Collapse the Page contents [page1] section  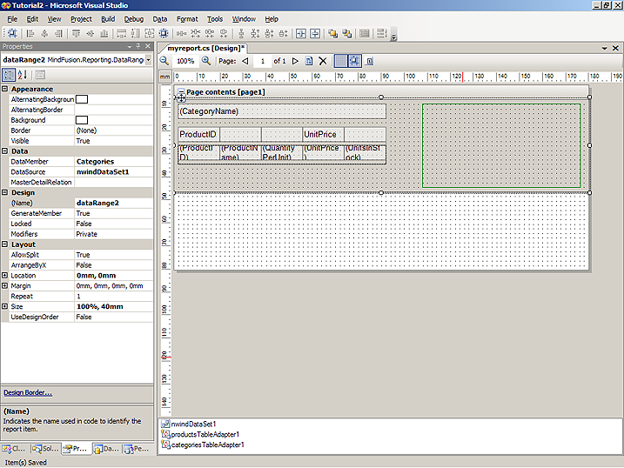pos(181,91)
